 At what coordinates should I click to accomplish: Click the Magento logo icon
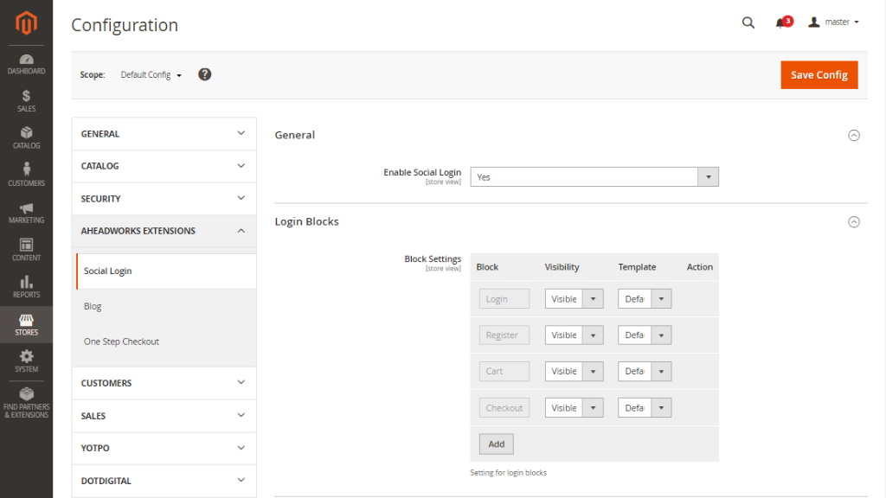click(x=26, y=23)
